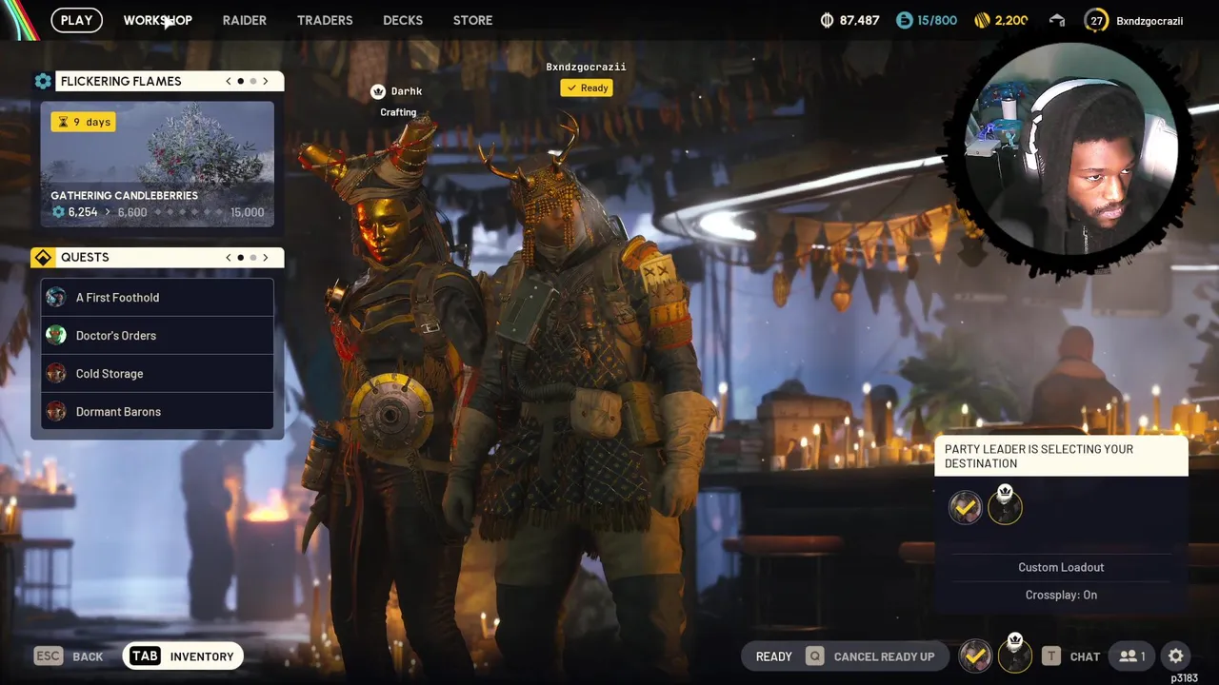Select the Bxndzgocrazii name above the character
The height and width of the screenshot is (685, 1219).
pos(586,67)
